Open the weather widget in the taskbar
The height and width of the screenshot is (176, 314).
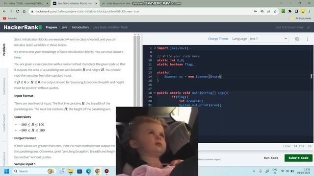point(62,171)
